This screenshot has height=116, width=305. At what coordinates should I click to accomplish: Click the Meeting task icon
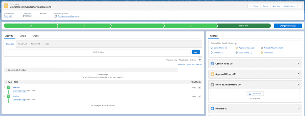[x=8, y=87]
